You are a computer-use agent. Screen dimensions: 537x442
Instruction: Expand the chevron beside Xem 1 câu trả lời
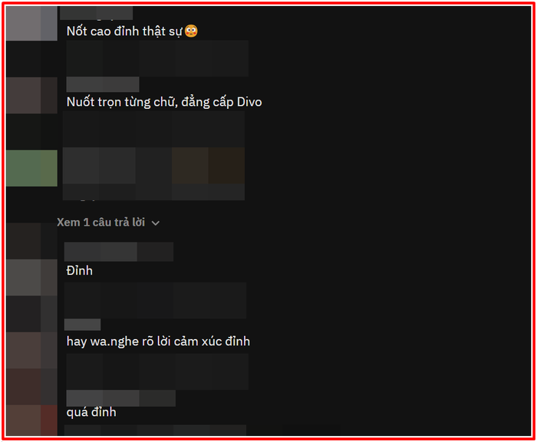(x=156, y=223)
